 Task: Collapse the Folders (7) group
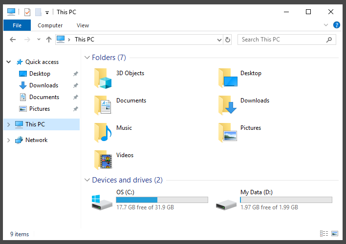87,58
